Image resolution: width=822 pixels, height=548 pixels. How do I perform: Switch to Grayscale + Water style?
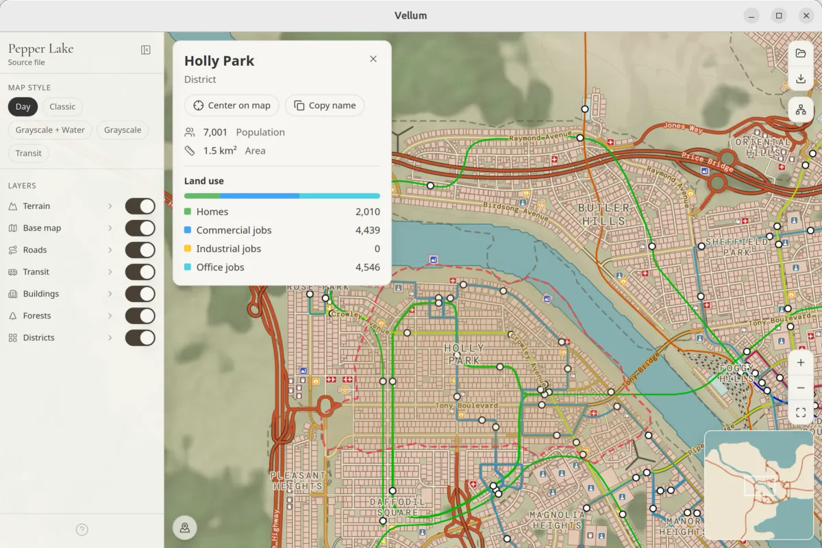[50, 130]
